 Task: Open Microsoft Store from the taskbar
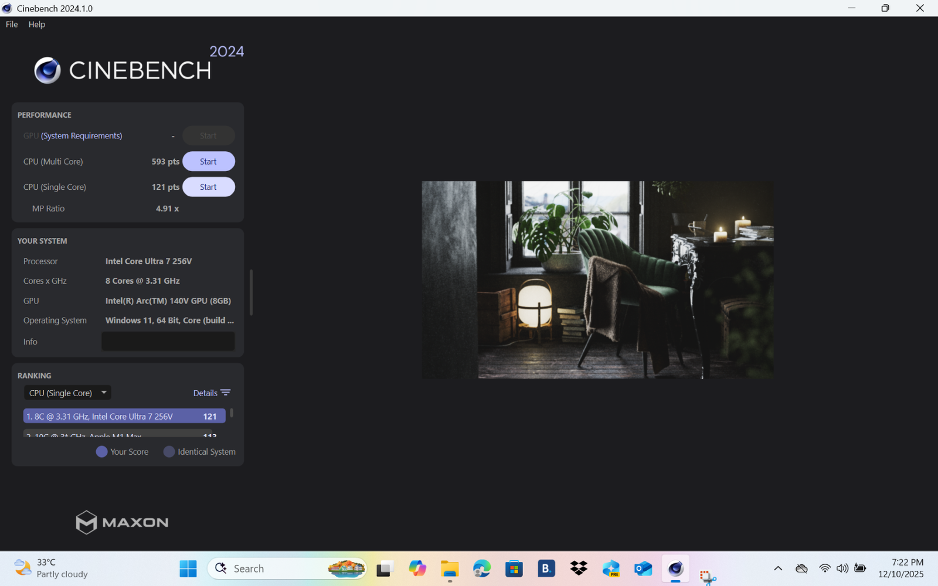click(514, 568)
